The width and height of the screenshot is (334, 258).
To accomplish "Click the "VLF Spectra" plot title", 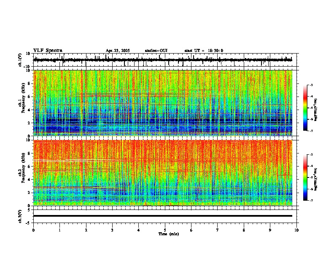I will click(x=48, y=51).
